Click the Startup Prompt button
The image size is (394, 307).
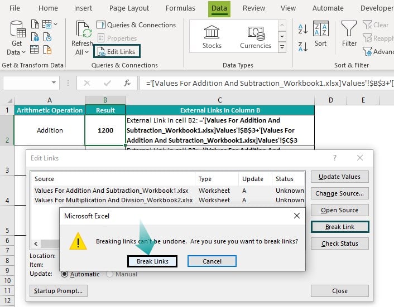pyautogui.click(x=58, y=291)
